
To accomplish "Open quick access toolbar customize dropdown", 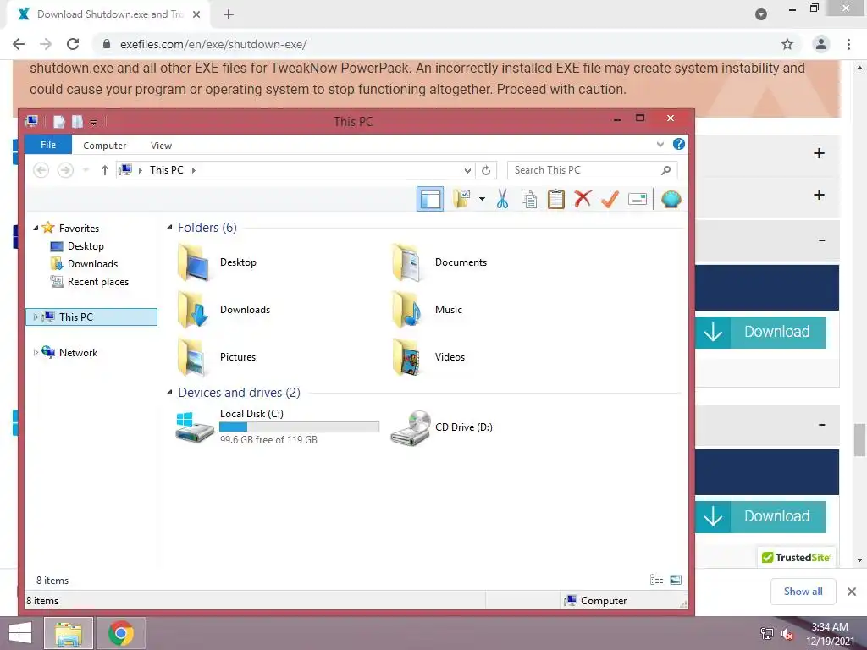I will (x=93, y=122).
